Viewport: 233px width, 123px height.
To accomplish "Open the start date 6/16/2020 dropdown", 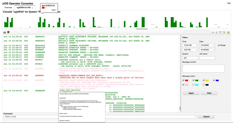I will (214, 45).
